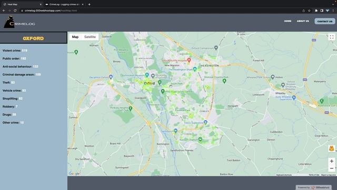Screen dimensions: 337x190
Task: Click Report a map error link
Action: click(x=328, y=175)
